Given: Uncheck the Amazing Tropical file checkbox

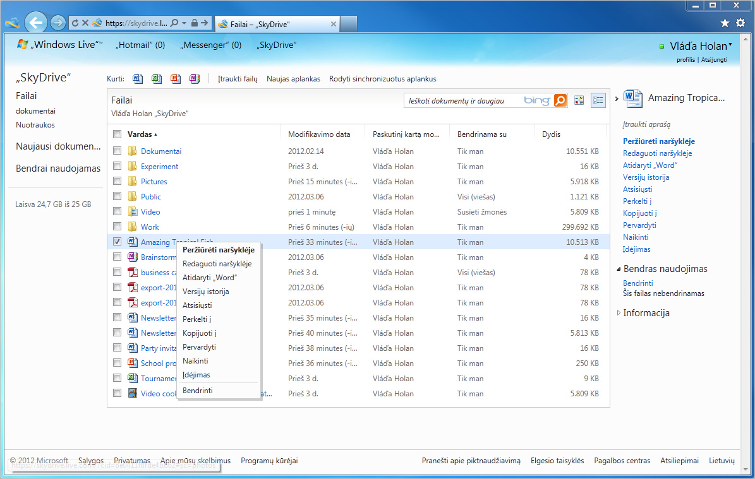Looking at the screenshot, I should click(117, 242).
